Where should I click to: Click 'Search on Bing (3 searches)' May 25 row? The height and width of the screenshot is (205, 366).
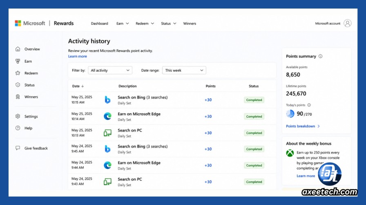coord(143,97)
